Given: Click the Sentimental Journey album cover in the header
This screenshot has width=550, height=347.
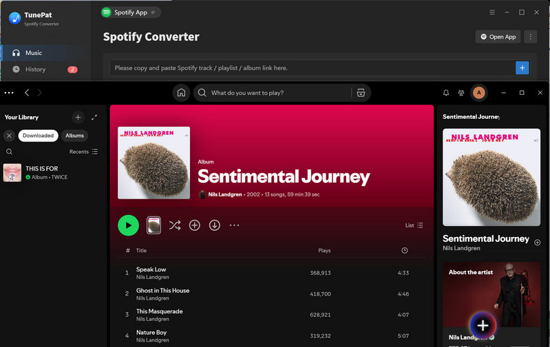Looking at the screenshot, I should pyautogui.click(x=154, y=163).
